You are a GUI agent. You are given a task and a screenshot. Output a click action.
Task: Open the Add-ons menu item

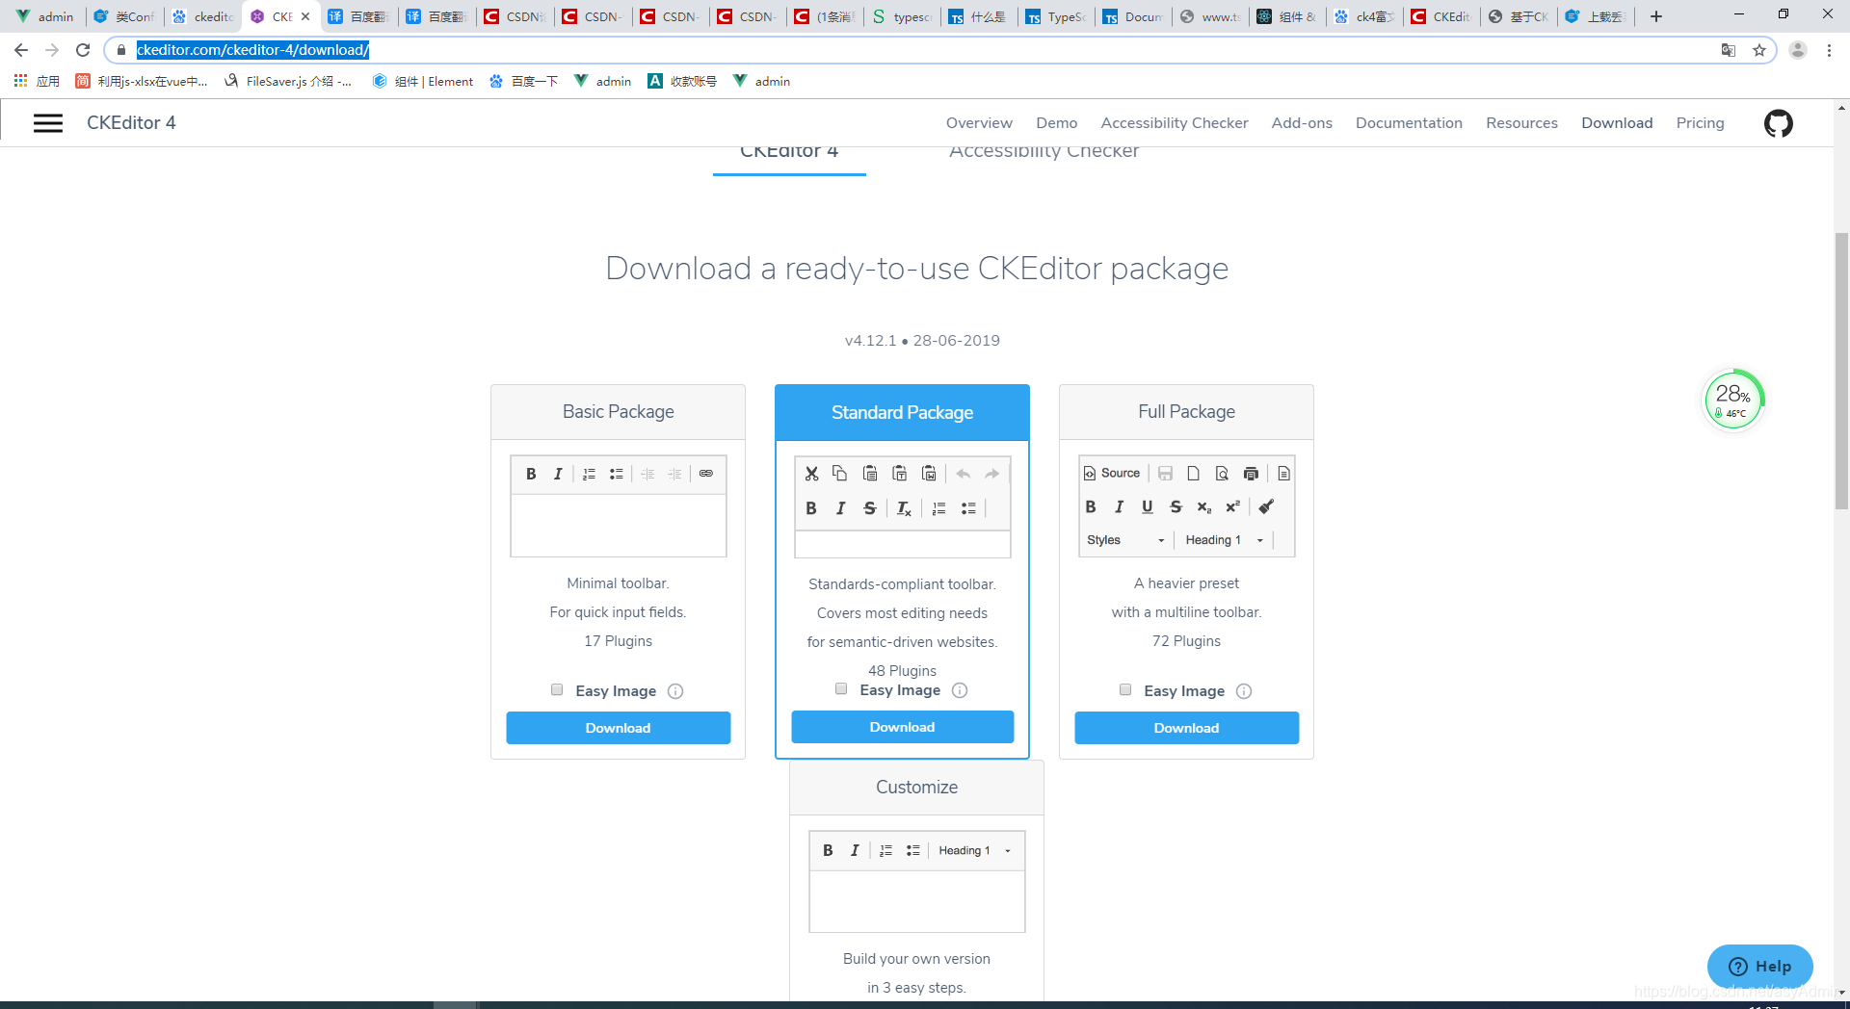click(x=1302, y=123)
